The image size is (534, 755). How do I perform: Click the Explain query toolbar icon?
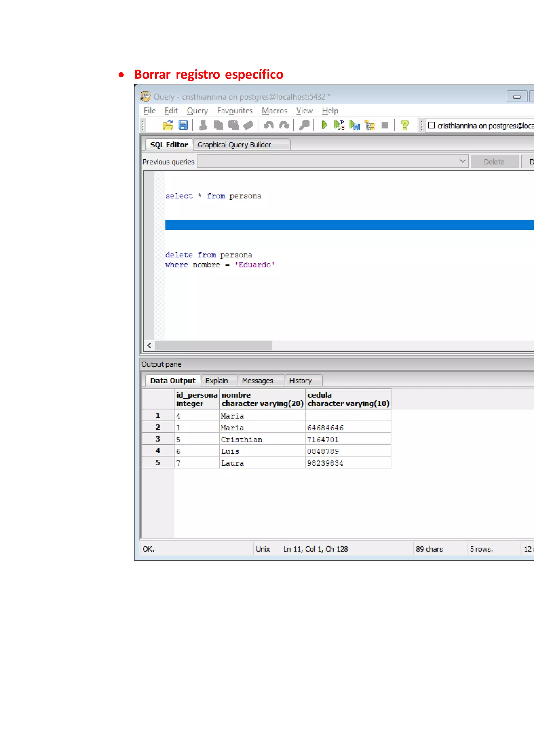click(369, 125)
